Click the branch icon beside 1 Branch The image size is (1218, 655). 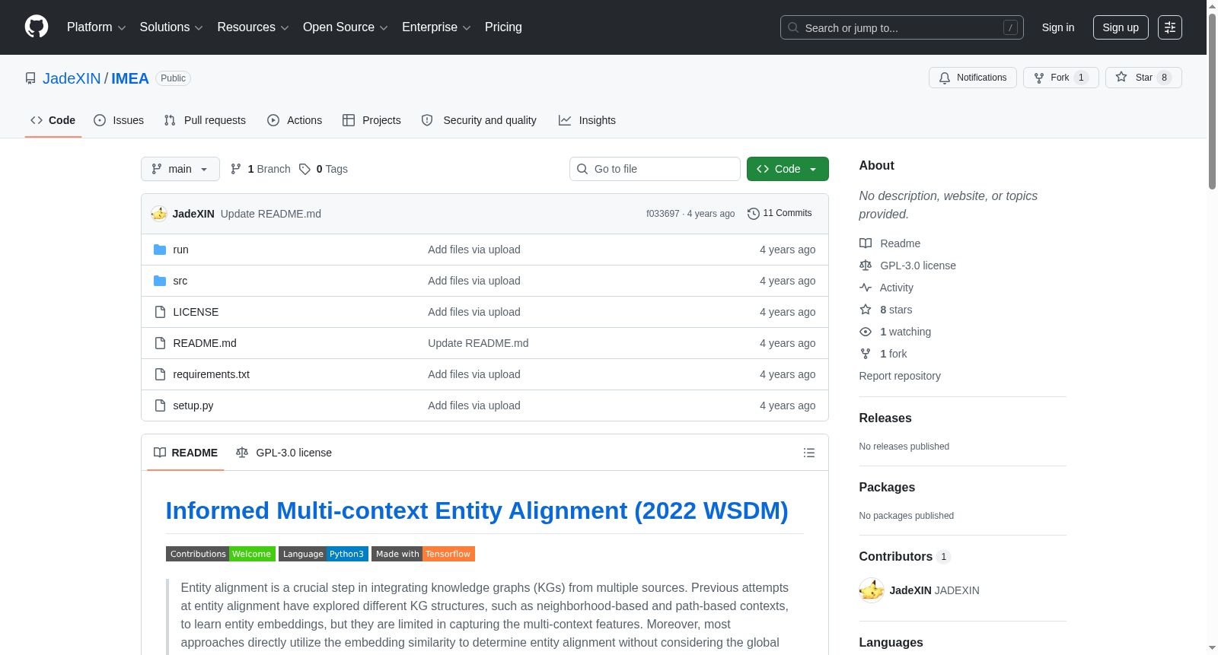(x=236, y=169)
